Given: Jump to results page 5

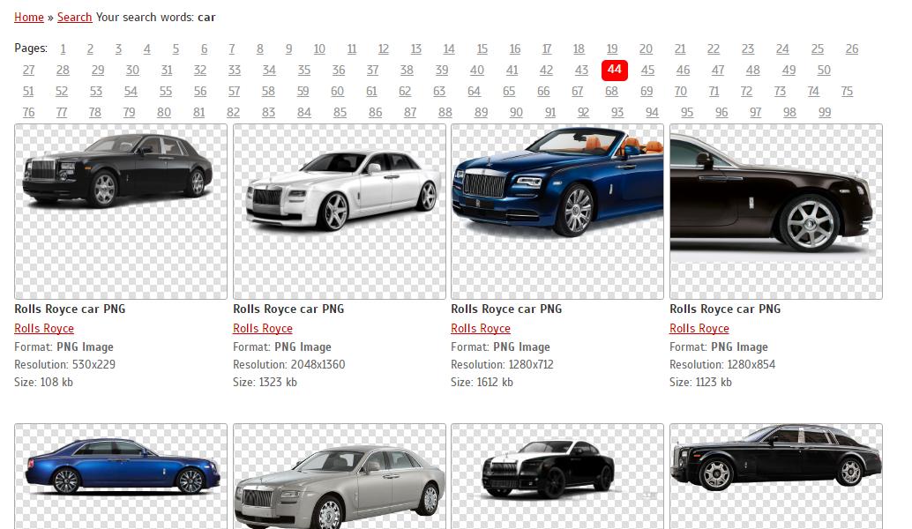Looking at the screenshot, I should coord(176,48).
